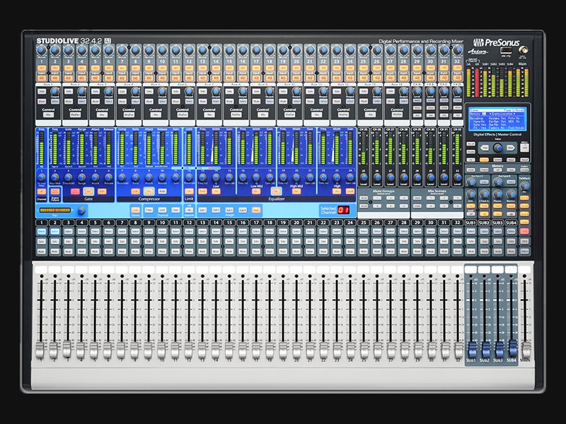Image resolution: width=566 pixels, height=424 pixels.
Task: Select the Aux 5 bus
Action: (163, 101)
